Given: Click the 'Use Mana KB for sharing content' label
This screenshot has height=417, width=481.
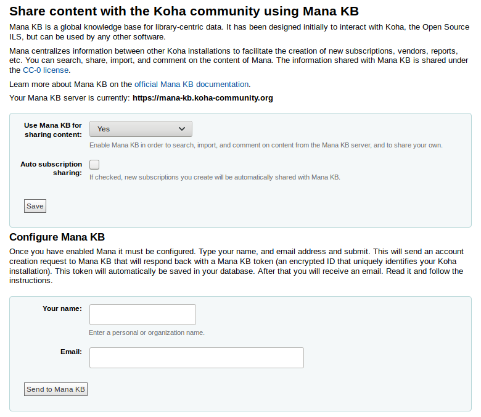Looking at the screenshot, I should (53, 130).
